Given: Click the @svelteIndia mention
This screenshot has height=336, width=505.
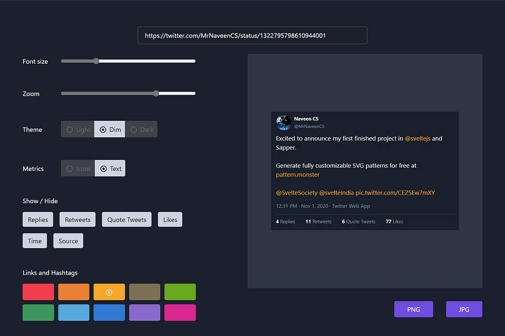Looking at the screenshot, I should click(336, 193).
